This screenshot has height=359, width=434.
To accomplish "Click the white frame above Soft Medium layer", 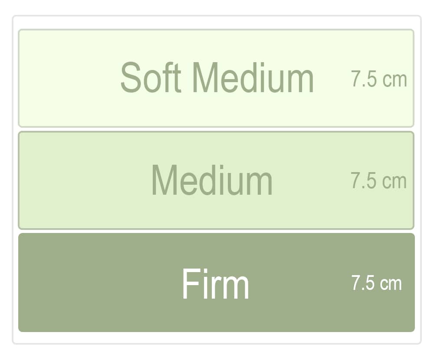I will (x=216, y=23).
